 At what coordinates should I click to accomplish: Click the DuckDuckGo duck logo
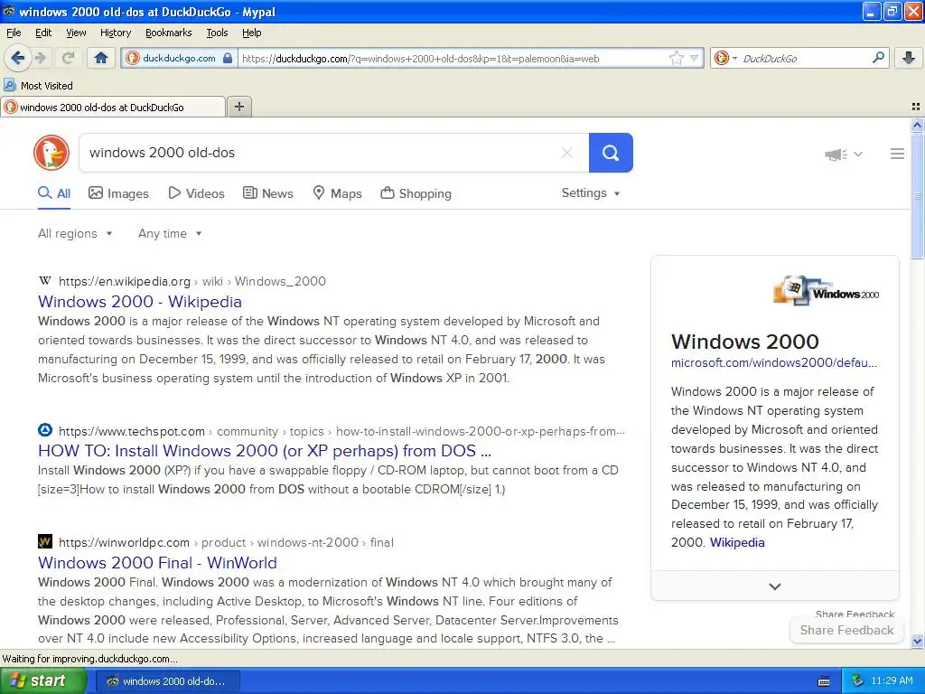(x=51, y=153)
